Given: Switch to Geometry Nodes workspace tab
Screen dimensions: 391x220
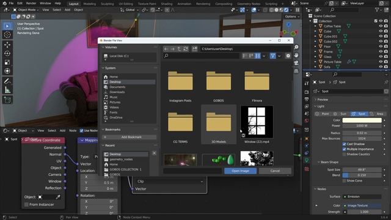Looking at the screenshot, I should pos(249,4).
